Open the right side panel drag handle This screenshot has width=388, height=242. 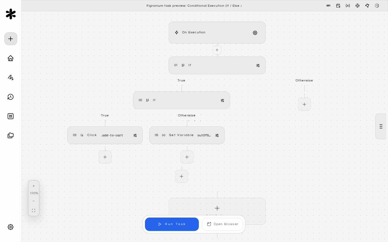coord(381,126)
